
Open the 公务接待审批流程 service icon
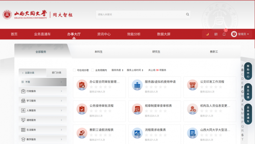coord(82,109)
